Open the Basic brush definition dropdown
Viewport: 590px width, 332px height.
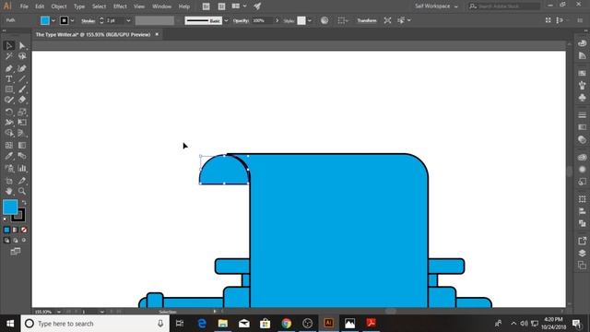pyautogui.click(x=226, y=20)
